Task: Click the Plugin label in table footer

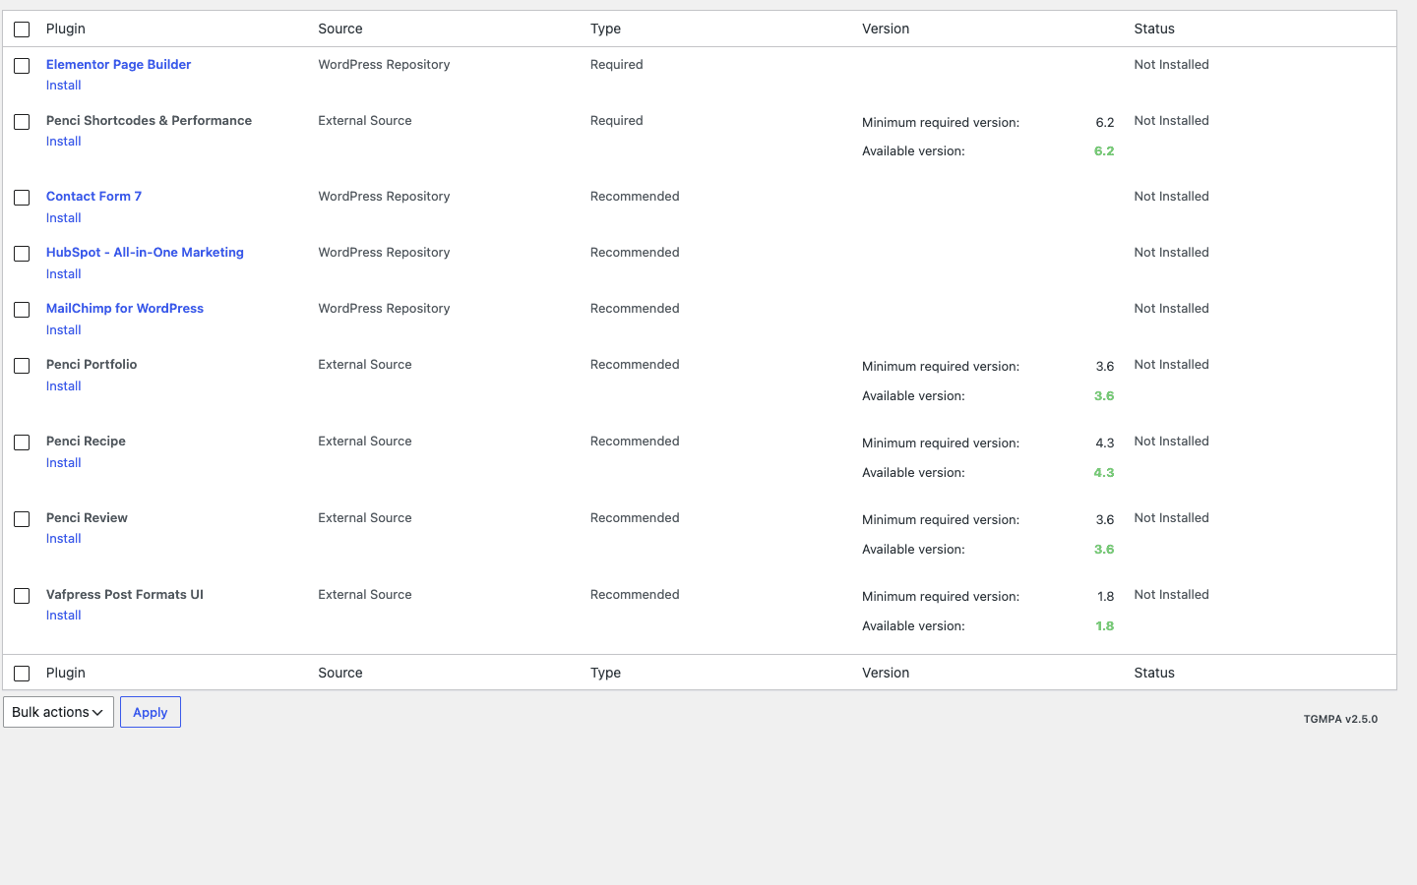Action: [x=66, y=673]
